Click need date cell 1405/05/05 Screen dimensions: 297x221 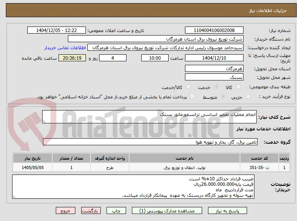point(32,168)
